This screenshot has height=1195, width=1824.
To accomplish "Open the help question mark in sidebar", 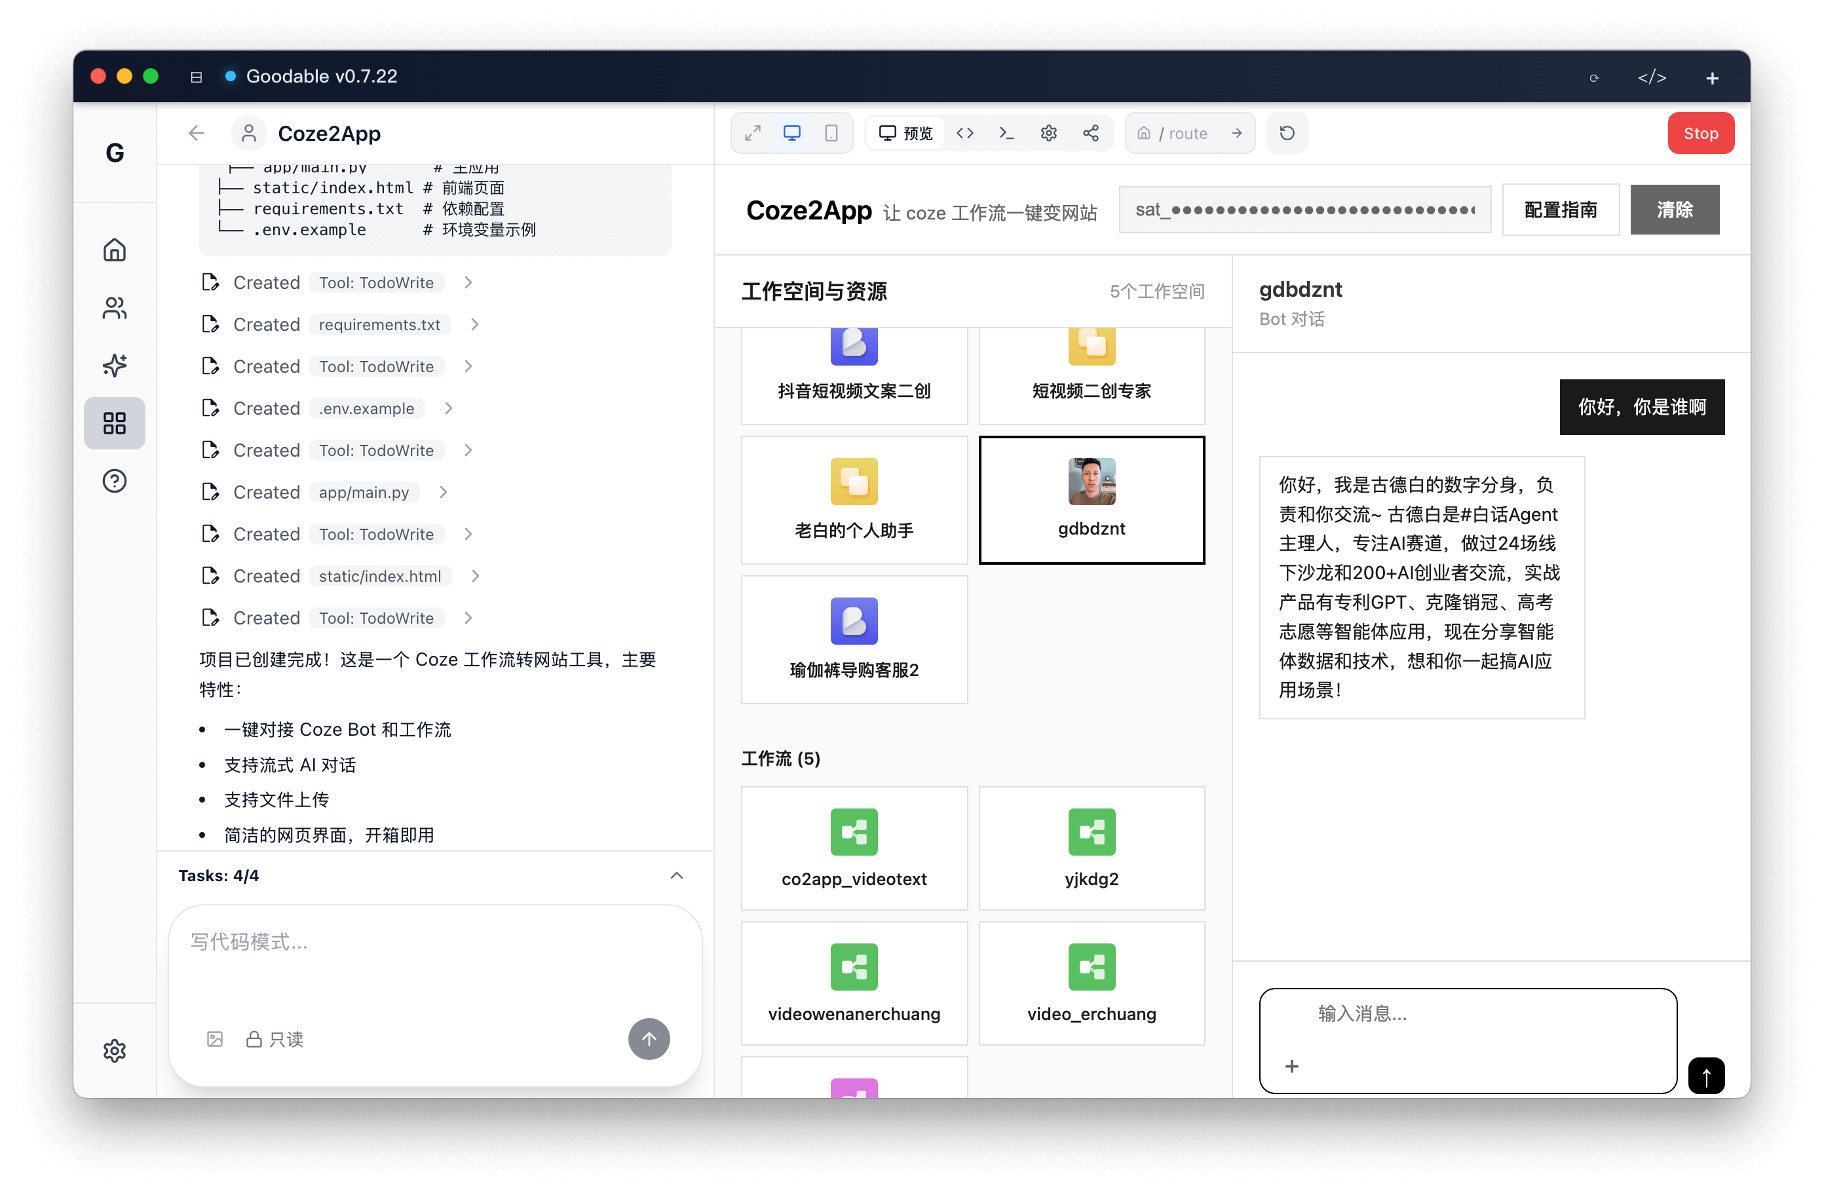I will (114, 481).
